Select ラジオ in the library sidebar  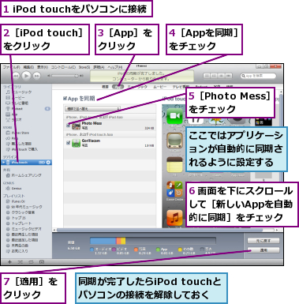point(13,120)
